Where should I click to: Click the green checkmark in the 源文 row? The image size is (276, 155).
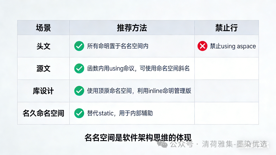pos(79,68)
